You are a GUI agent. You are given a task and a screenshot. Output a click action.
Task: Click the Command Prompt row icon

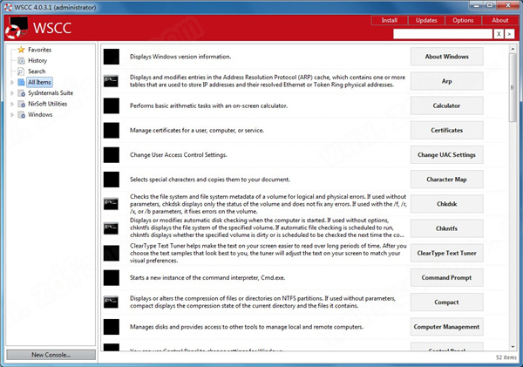(x=111, y=277)
